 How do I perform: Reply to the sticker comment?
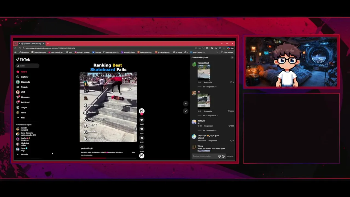(212, 141)
